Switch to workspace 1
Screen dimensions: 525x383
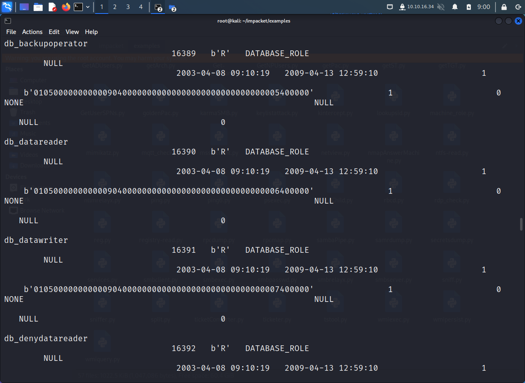102,7
